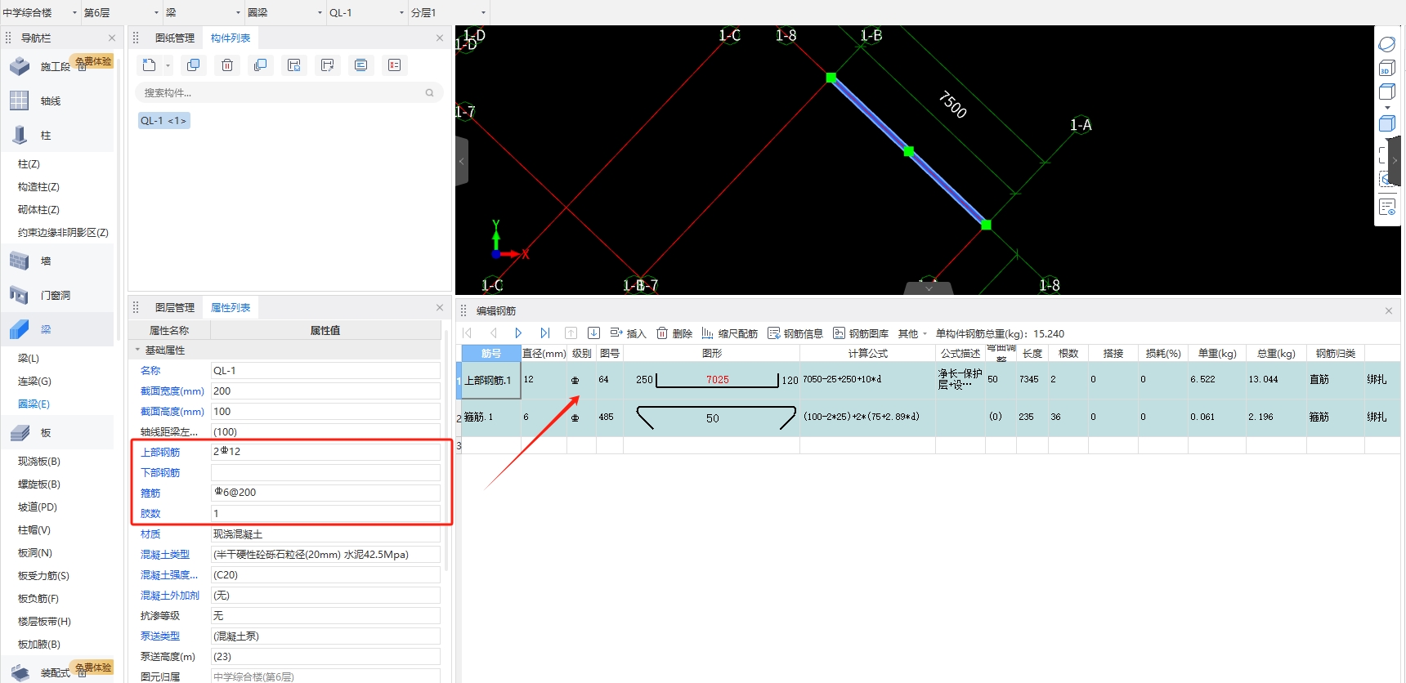
Task: Edit the 上部钢筋 value 2Φ12
Action: pyautogui.click(x=325, y=452)
